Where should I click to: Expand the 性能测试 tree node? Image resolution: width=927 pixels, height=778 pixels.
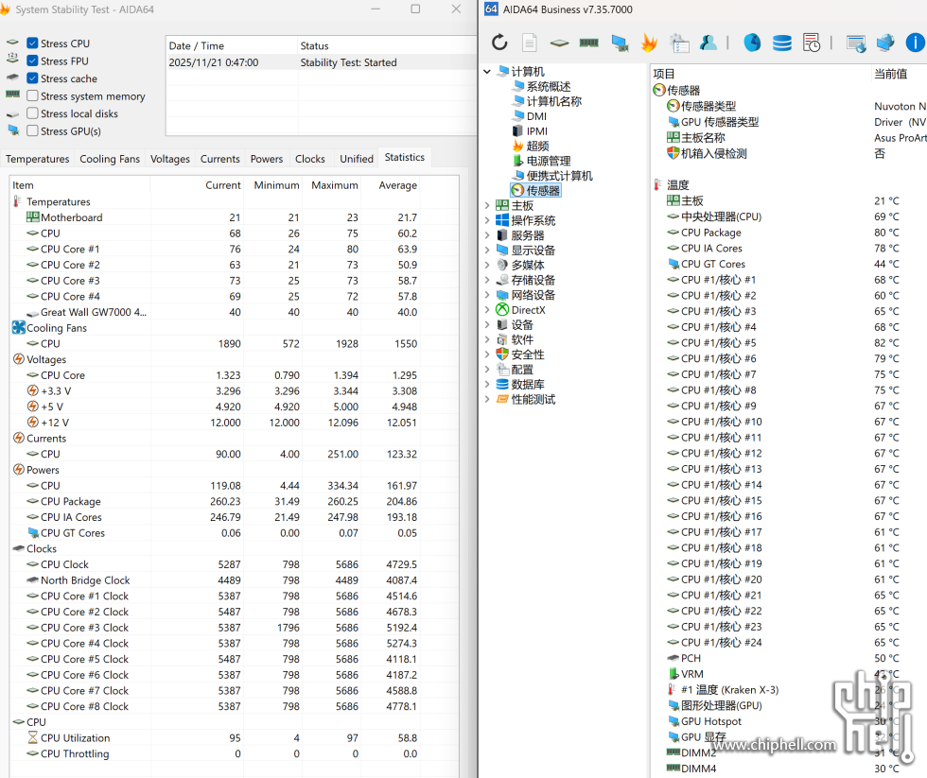[488, 400]
